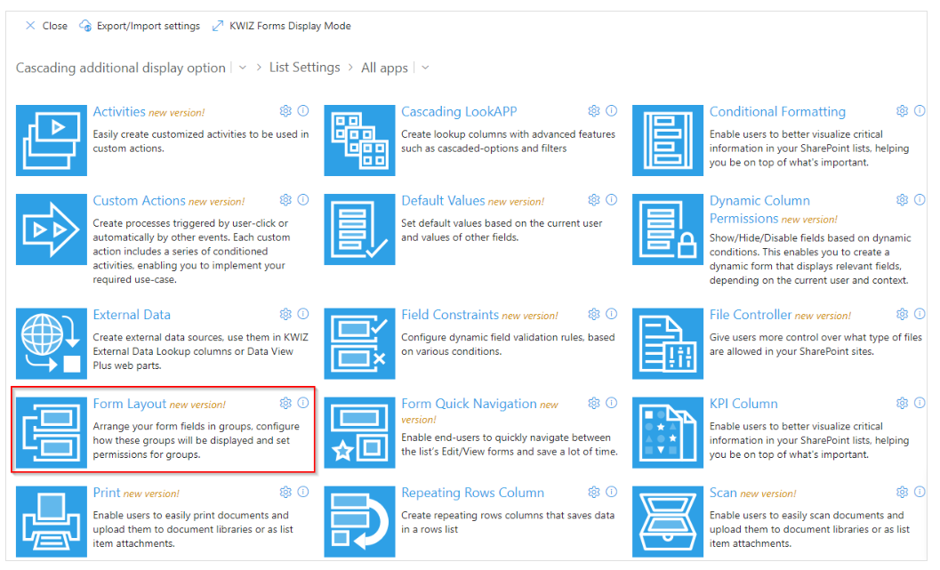Viewport: 940px width, 570px height.
Task: Show info for Custom Actions
Action: 303,199
